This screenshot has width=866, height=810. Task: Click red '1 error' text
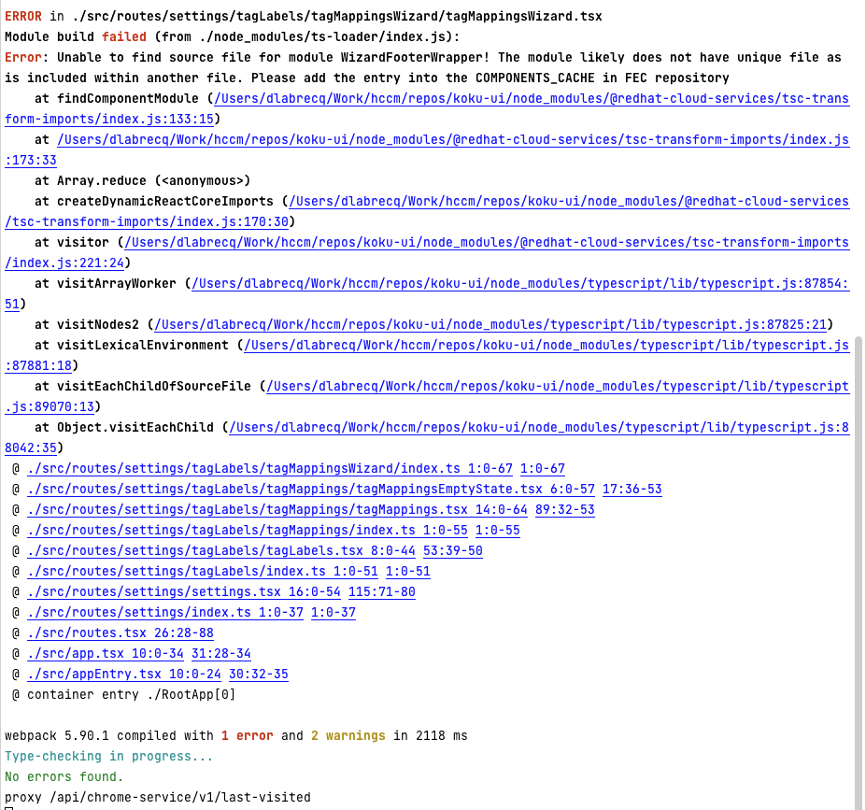[x=248, y=736]
